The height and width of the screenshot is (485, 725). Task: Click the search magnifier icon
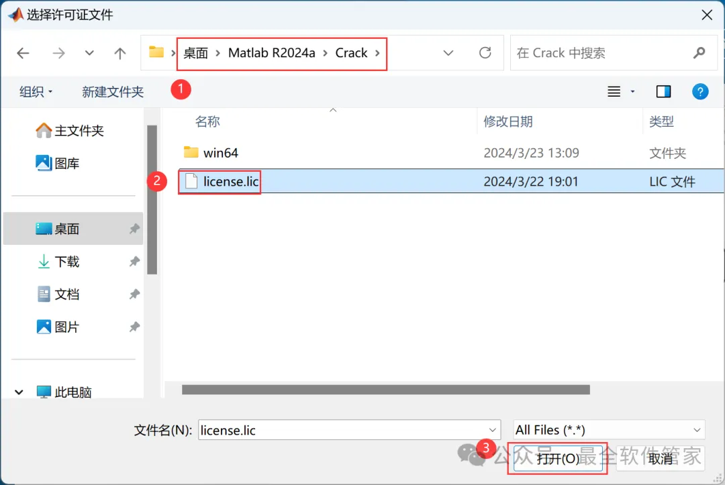click(699, 53)
